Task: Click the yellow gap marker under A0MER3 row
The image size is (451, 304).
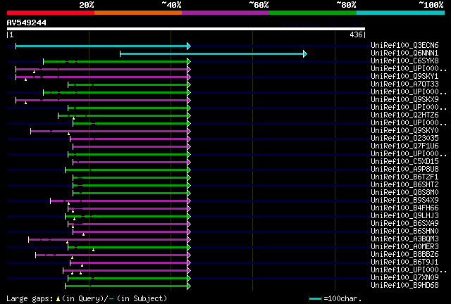Action: pos(93,250)
